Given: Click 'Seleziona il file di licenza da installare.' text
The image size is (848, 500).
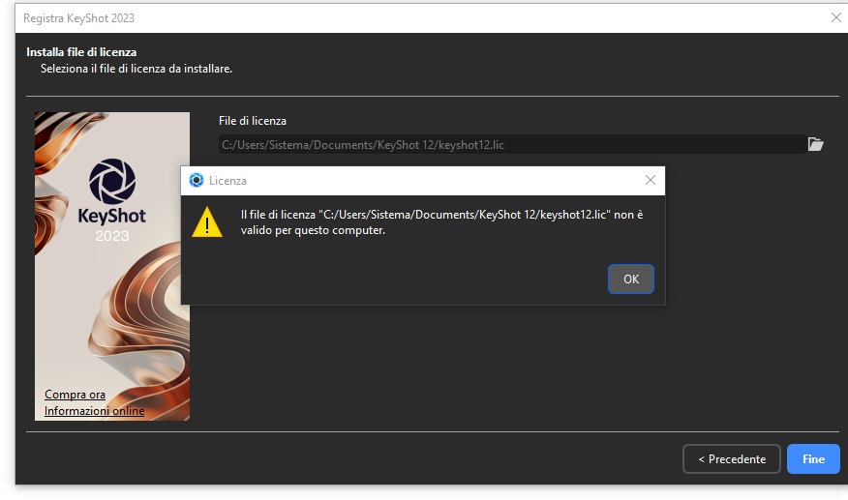Looking at the screenshot, I should point(136,69).
